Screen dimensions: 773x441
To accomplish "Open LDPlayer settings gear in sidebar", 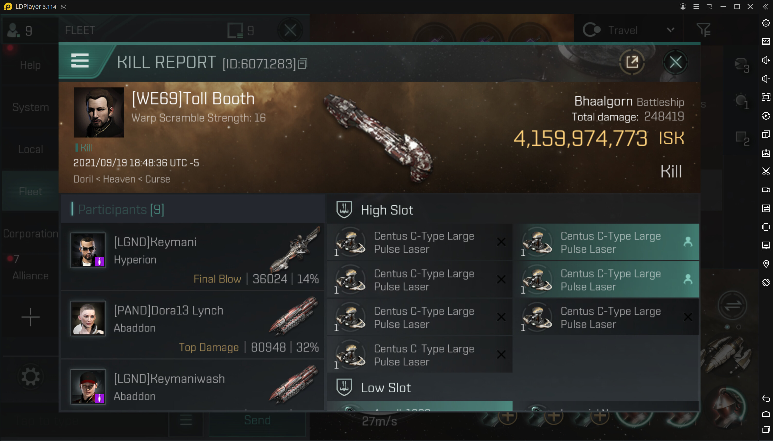I will 766,23.
